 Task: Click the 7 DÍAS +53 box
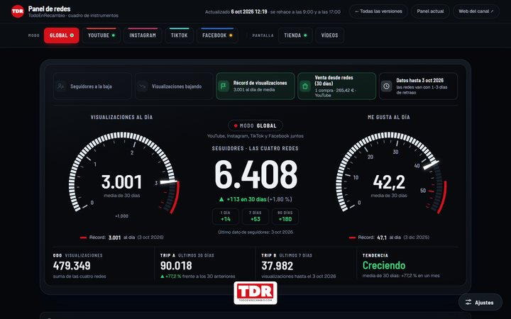pos(255,216)
